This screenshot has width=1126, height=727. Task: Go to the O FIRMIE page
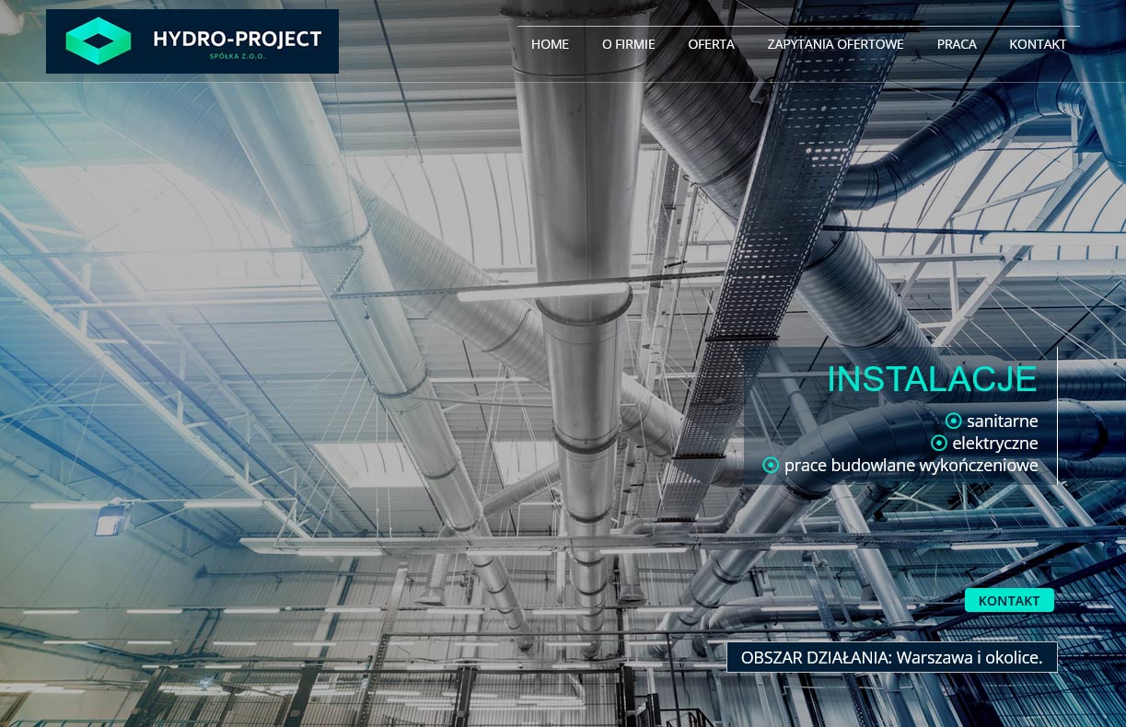click(x=628, y=44)
